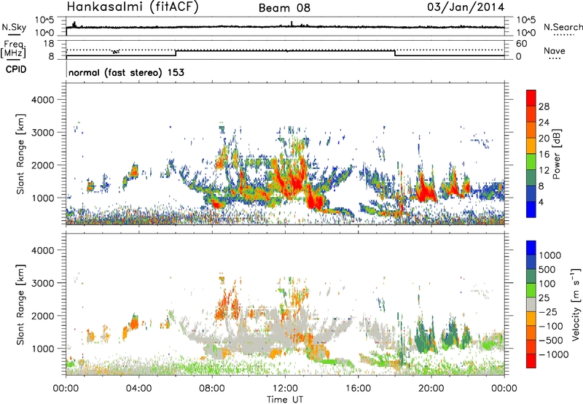583x404 pixels.
Task: Click the "2000" tick in the velocity panel
Action: point(43,316)
